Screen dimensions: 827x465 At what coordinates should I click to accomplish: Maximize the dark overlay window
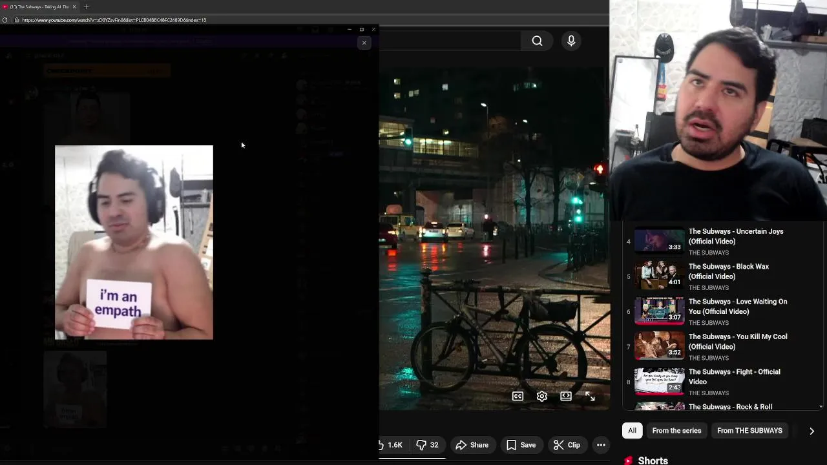(362, 29)
